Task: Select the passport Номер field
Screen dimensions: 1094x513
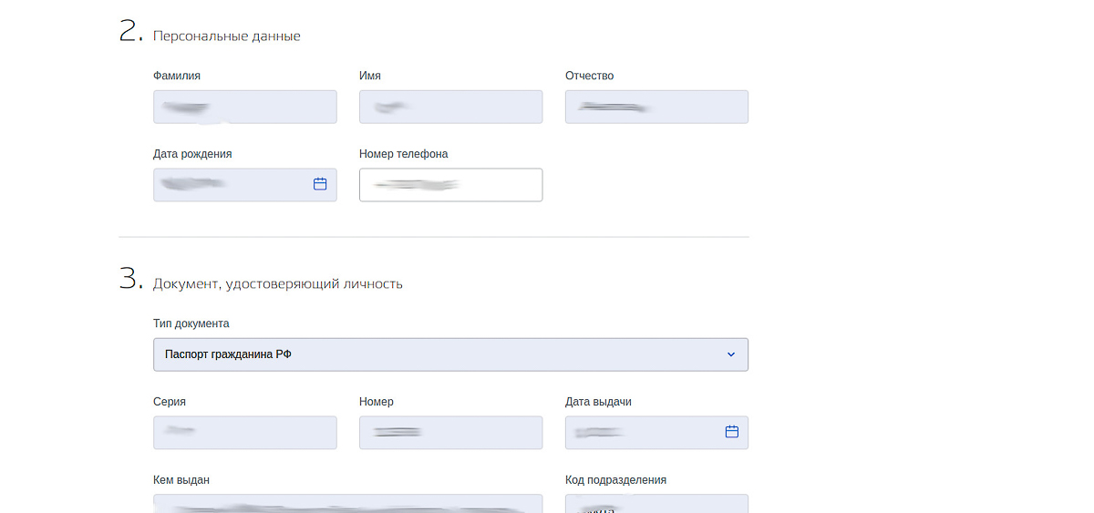Action: 450,433
